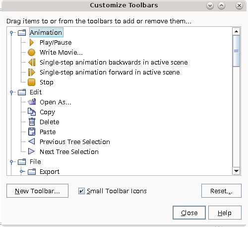Click the Write Movie circle icon
Viewport: 248px width, 227px height.
click(x=31, y=53)
